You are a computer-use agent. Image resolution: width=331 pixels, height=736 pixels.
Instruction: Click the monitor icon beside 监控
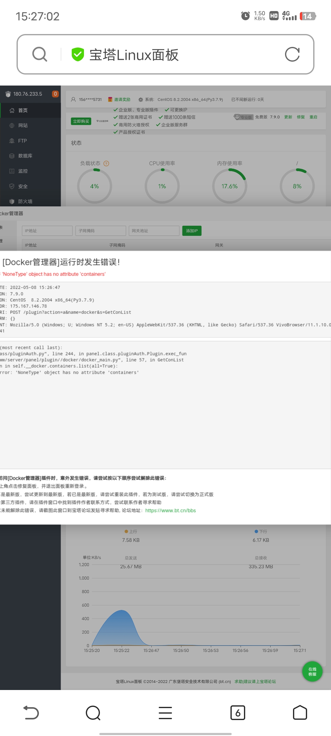[12, 171]
